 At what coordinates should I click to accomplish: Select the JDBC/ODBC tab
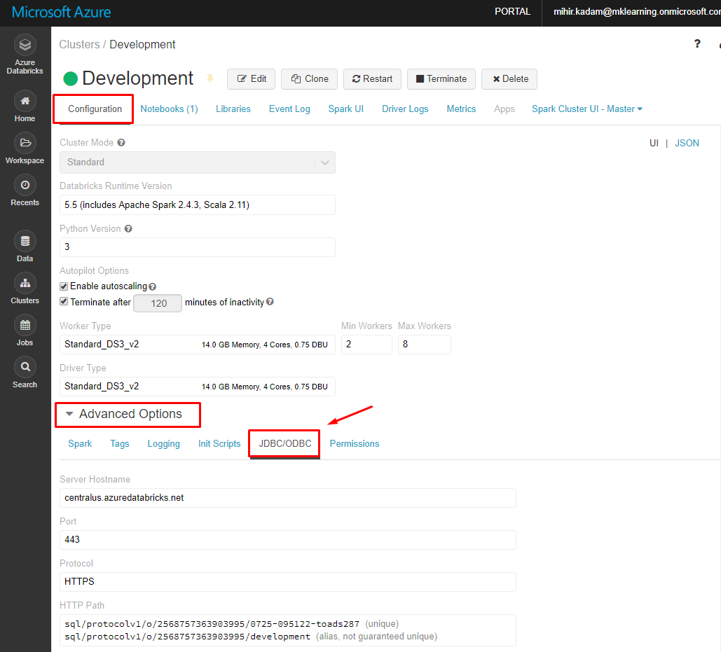click(x=284, y=443)
